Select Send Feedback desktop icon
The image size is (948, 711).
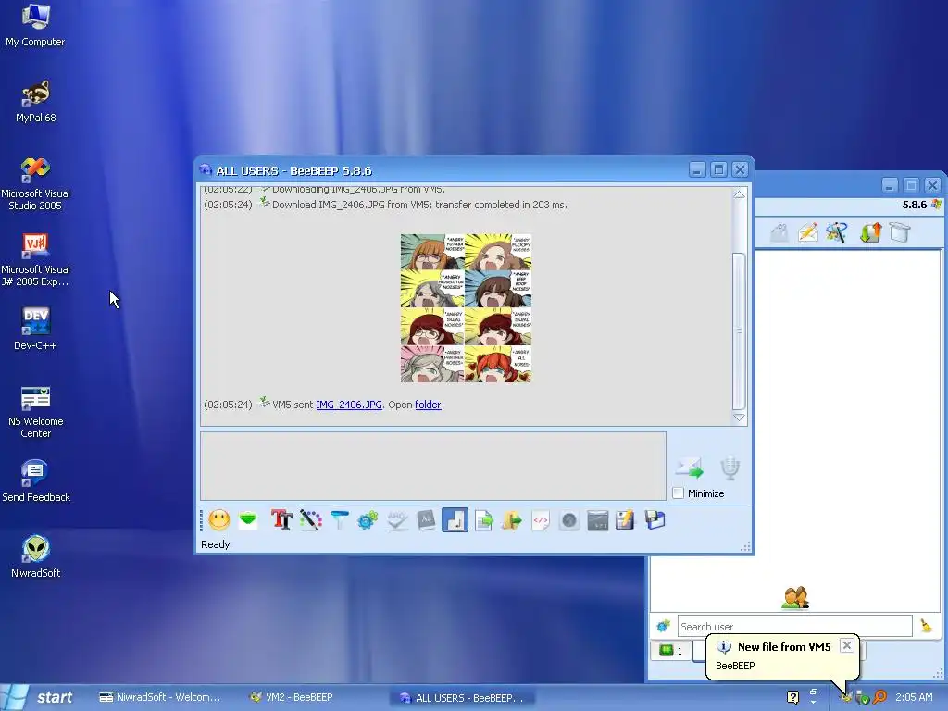[x=36, y=480]
